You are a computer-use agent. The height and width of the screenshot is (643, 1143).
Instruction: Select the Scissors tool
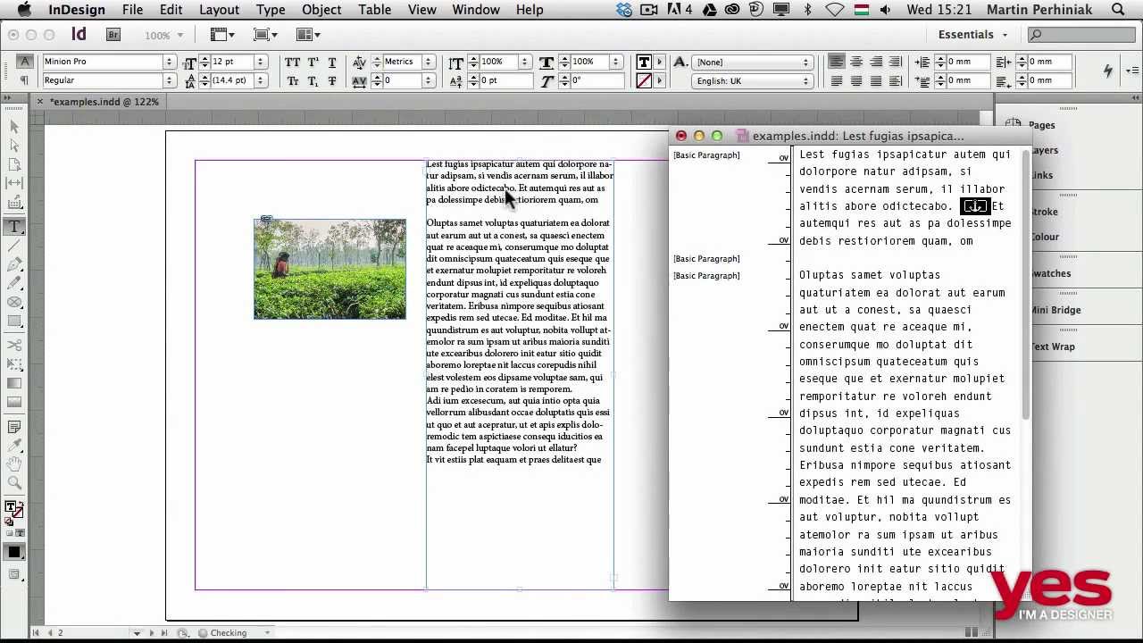coord(14,345)
